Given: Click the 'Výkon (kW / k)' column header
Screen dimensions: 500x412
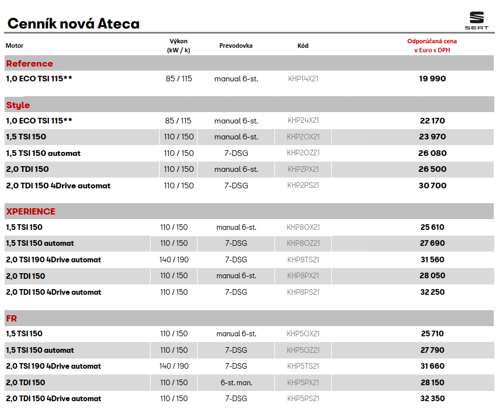Looking at the screenshot, I should [x=178, y=46].
